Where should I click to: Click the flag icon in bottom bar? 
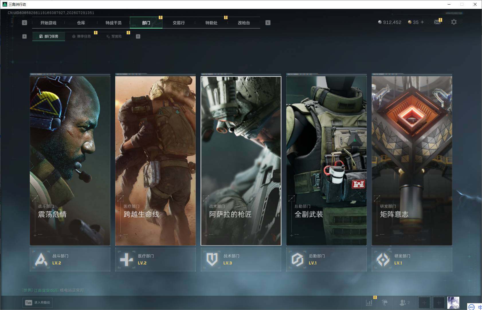385,303
